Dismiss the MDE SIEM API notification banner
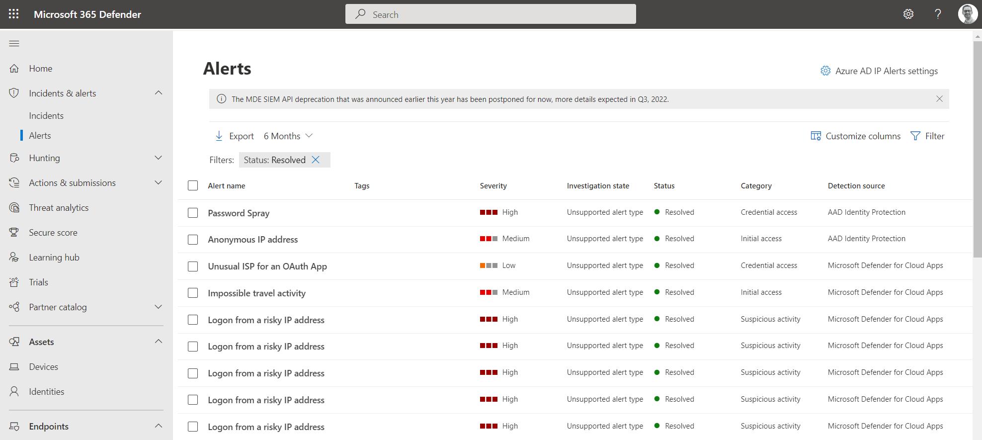 pyautogui.click(x=939, y=99)
